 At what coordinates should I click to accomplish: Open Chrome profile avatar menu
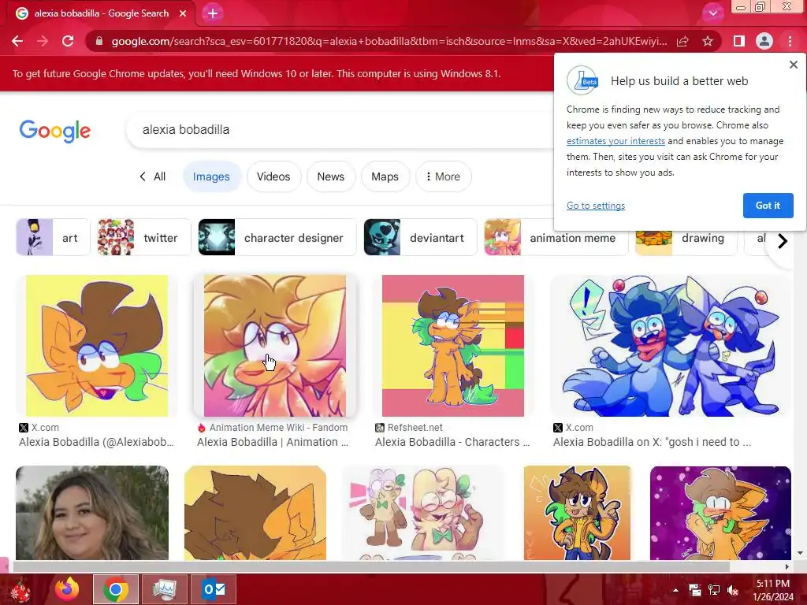click(x=764, y=41)
